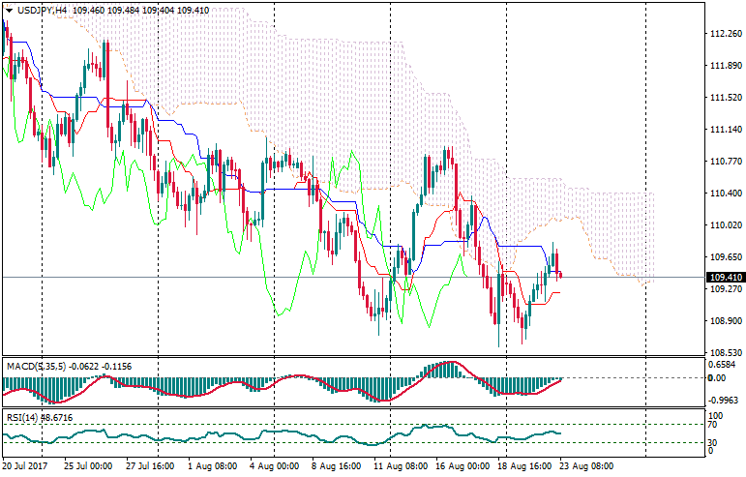
Task: Click the current price tag 109.410
Action: 726,278
